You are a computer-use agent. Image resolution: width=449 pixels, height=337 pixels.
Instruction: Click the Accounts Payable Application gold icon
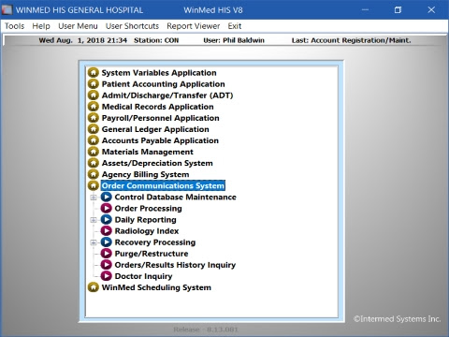(94, 140)
